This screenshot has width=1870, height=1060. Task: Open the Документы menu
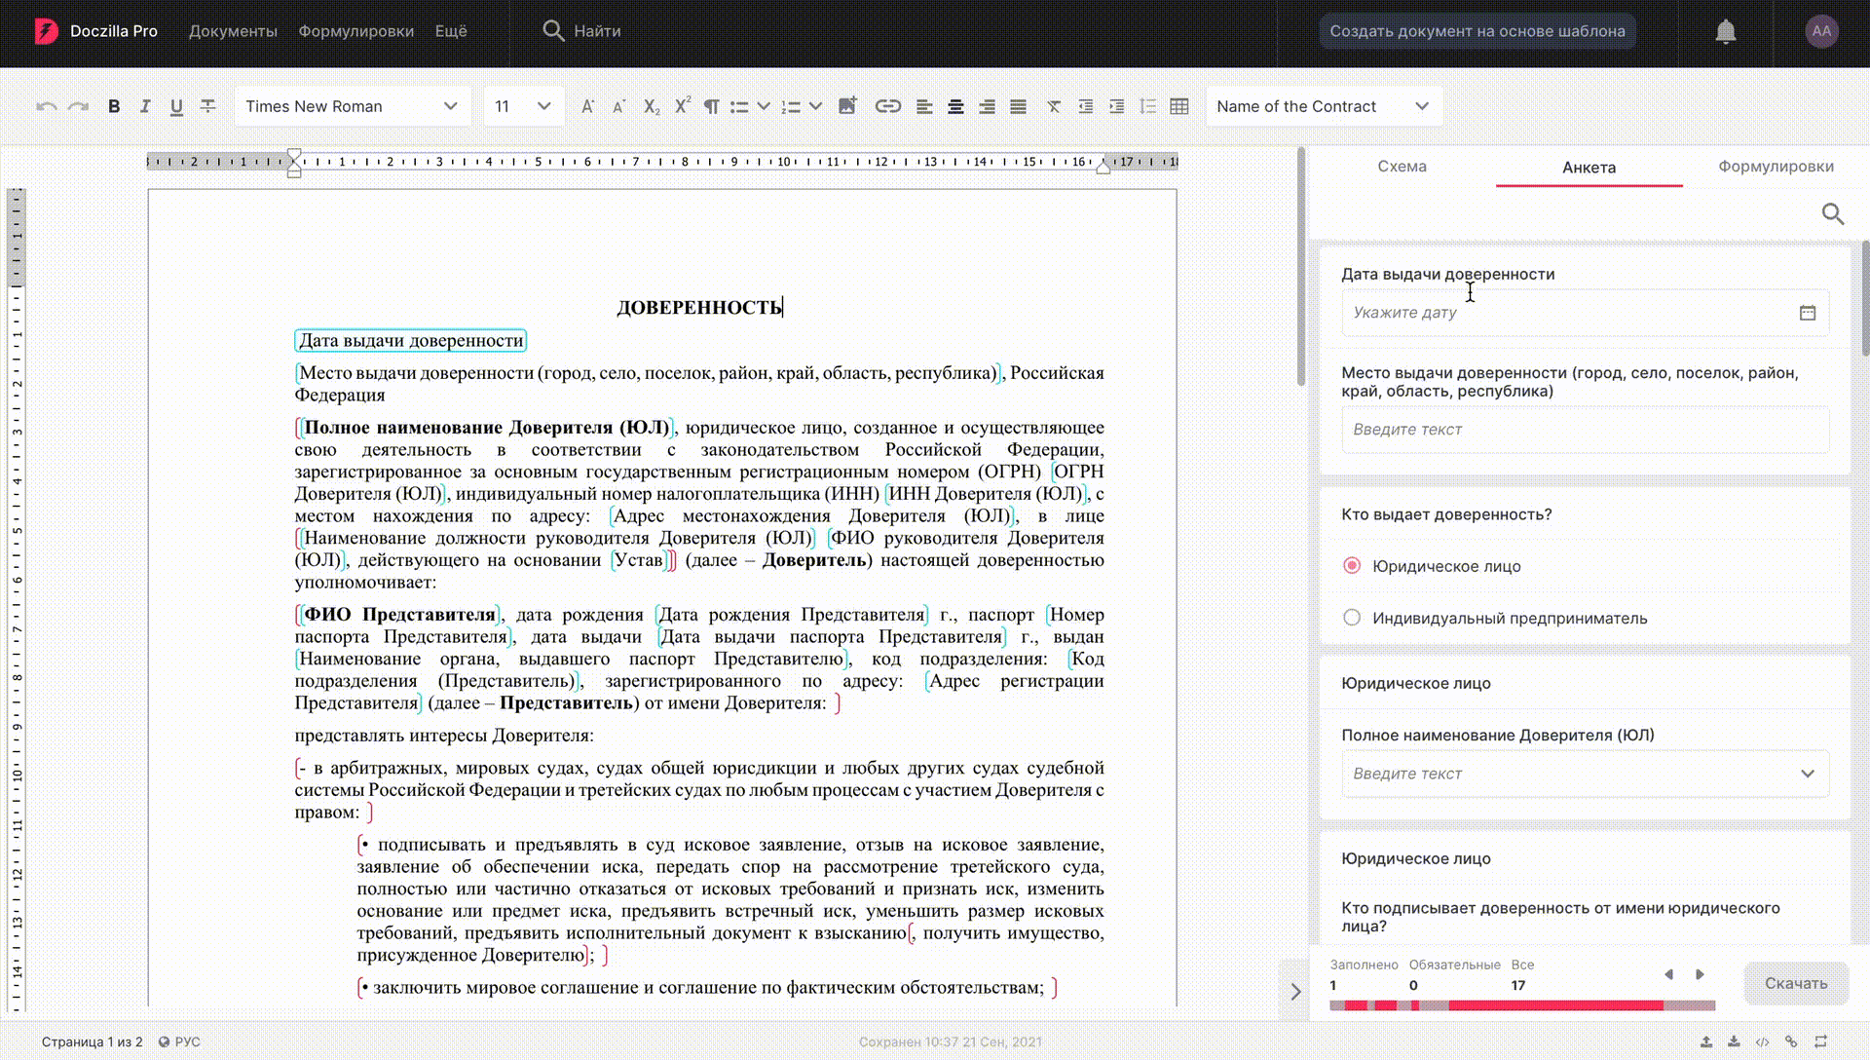(x=233, y=31)
